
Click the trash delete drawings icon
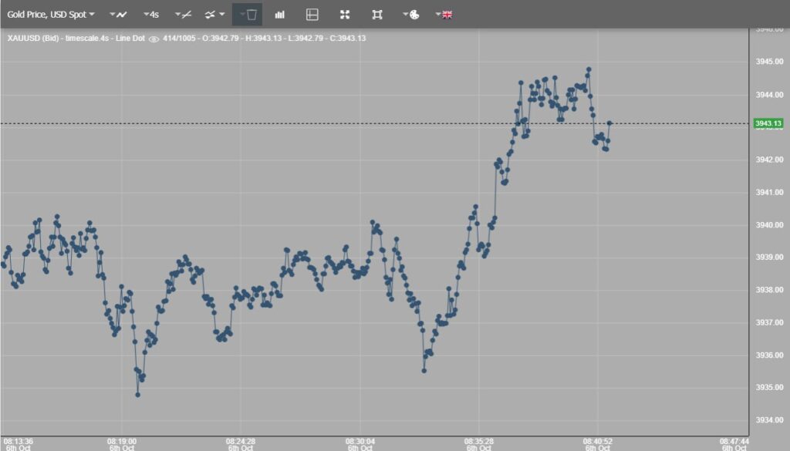coord(248,14)
